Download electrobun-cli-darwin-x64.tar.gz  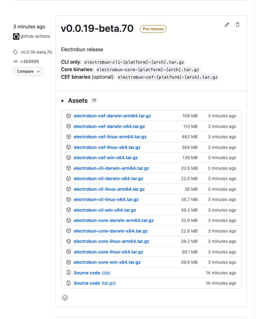coord(109,179)
